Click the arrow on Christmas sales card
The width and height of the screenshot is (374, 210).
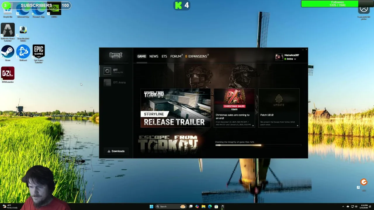[253, 126]
